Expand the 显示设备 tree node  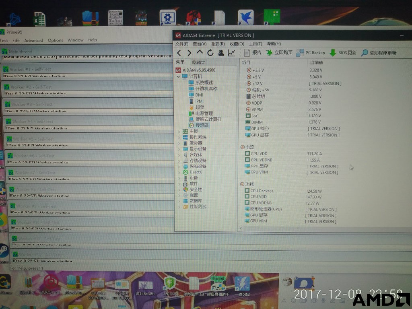[x=179, y=149]
